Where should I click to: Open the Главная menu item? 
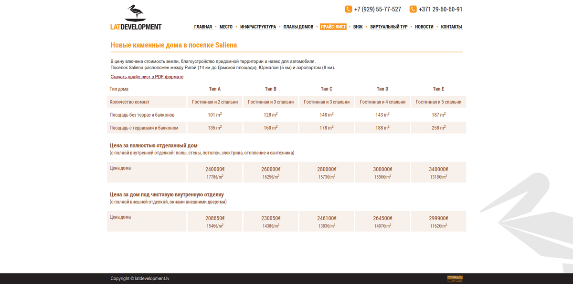coord(203,27)
